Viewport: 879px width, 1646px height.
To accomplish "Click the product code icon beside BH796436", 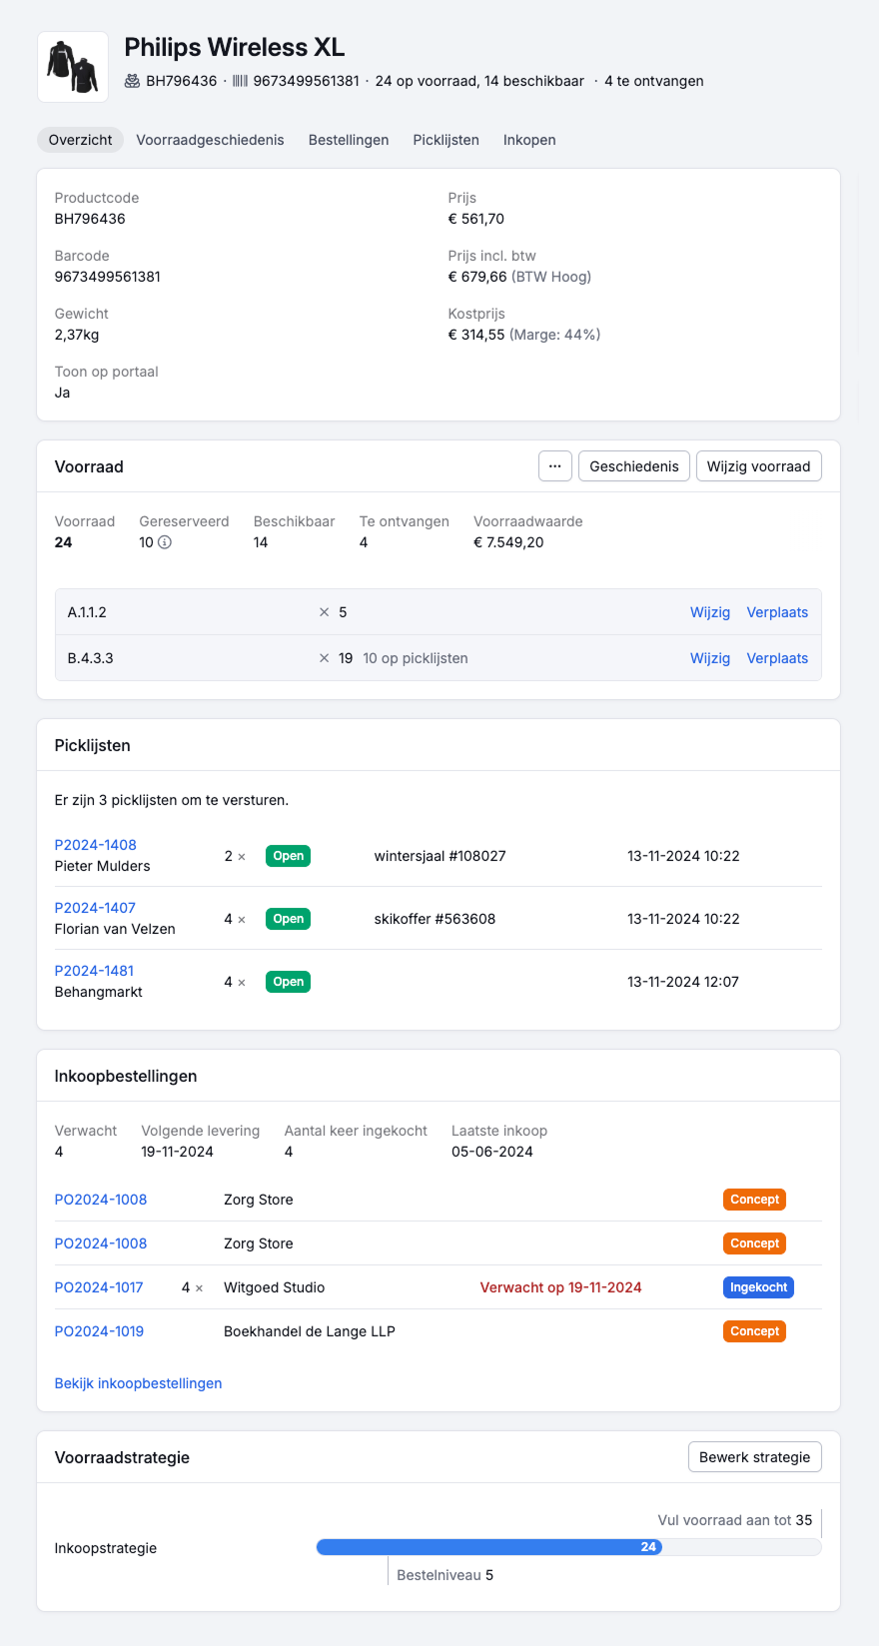I will tap(132, 81).
